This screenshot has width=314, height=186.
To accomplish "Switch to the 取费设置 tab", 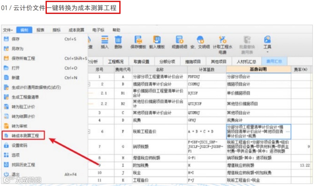I will [x=142, y=61].
